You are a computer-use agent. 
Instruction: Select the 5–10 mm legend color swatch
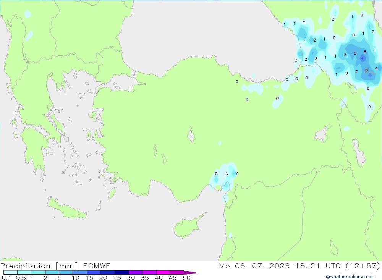[x=66, y=272]
